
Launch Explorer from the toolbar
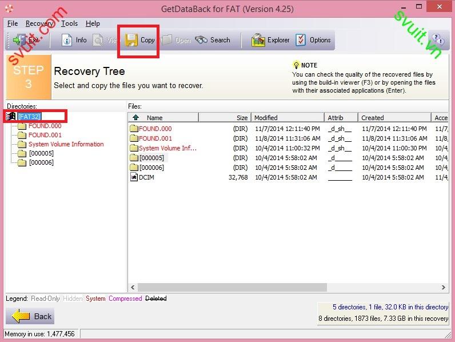[270, 40]
